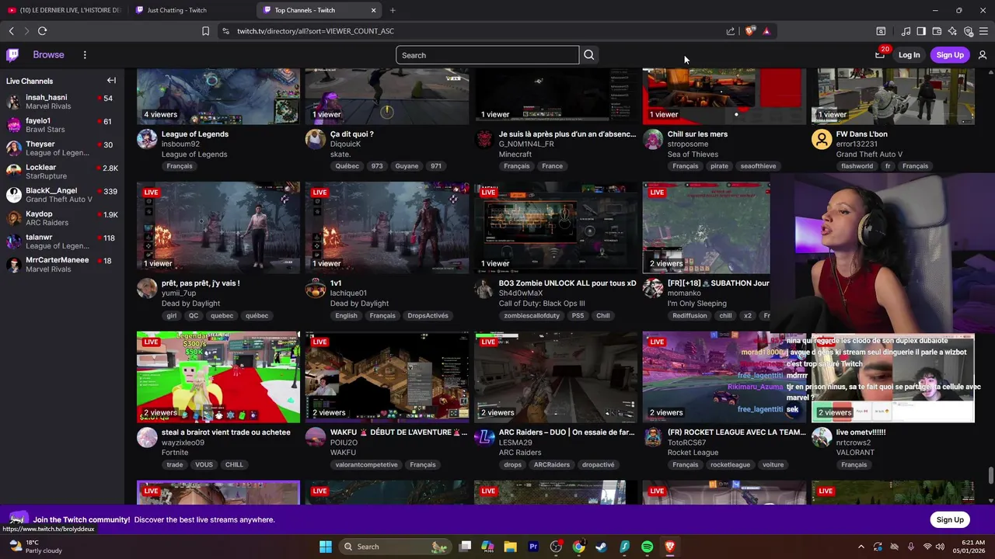Open Steam from the taskbar
The image size is (995, 559).
click(x=601, y=547)
